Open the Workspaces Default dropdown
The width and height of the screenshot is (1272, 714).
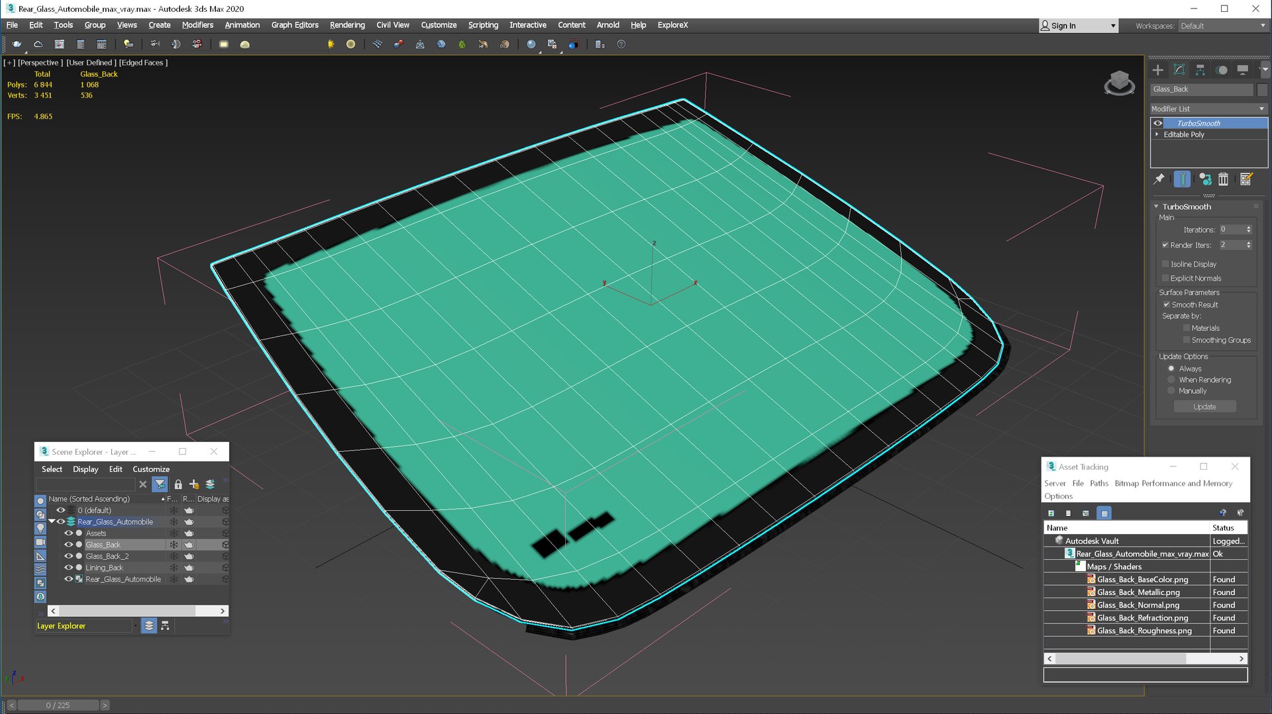[1222, 26]
